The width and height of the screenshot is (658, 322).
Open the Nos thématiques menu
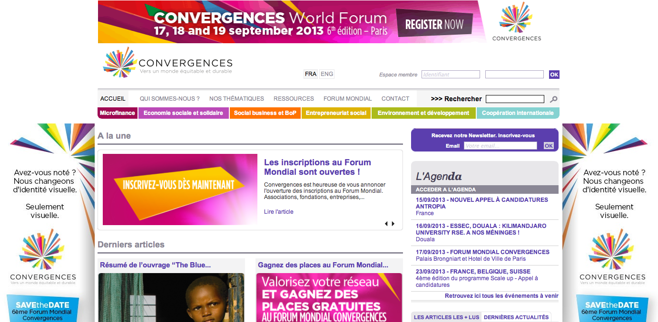pyautogui.click(x=236, y=99)
